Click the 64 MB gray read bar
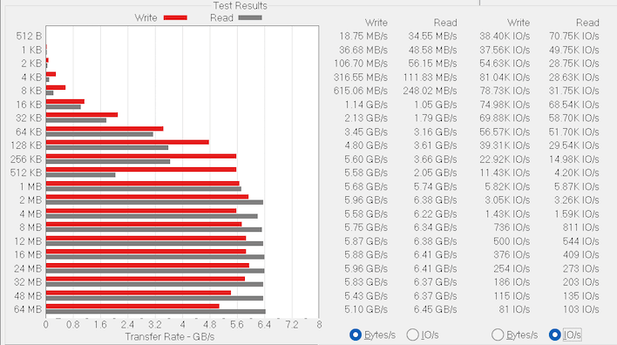 pyautogui.click(x=156, y=312)
